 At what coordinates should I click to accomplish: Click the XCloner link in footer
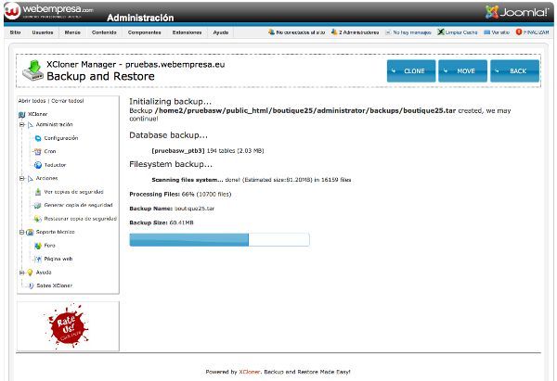tap(250, 372)
